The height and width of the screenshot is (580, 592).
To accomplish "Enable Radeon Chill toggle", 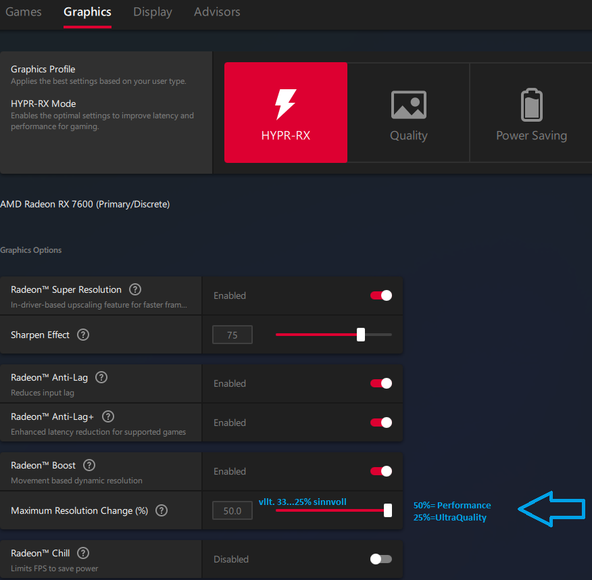I will click(381, 559).
